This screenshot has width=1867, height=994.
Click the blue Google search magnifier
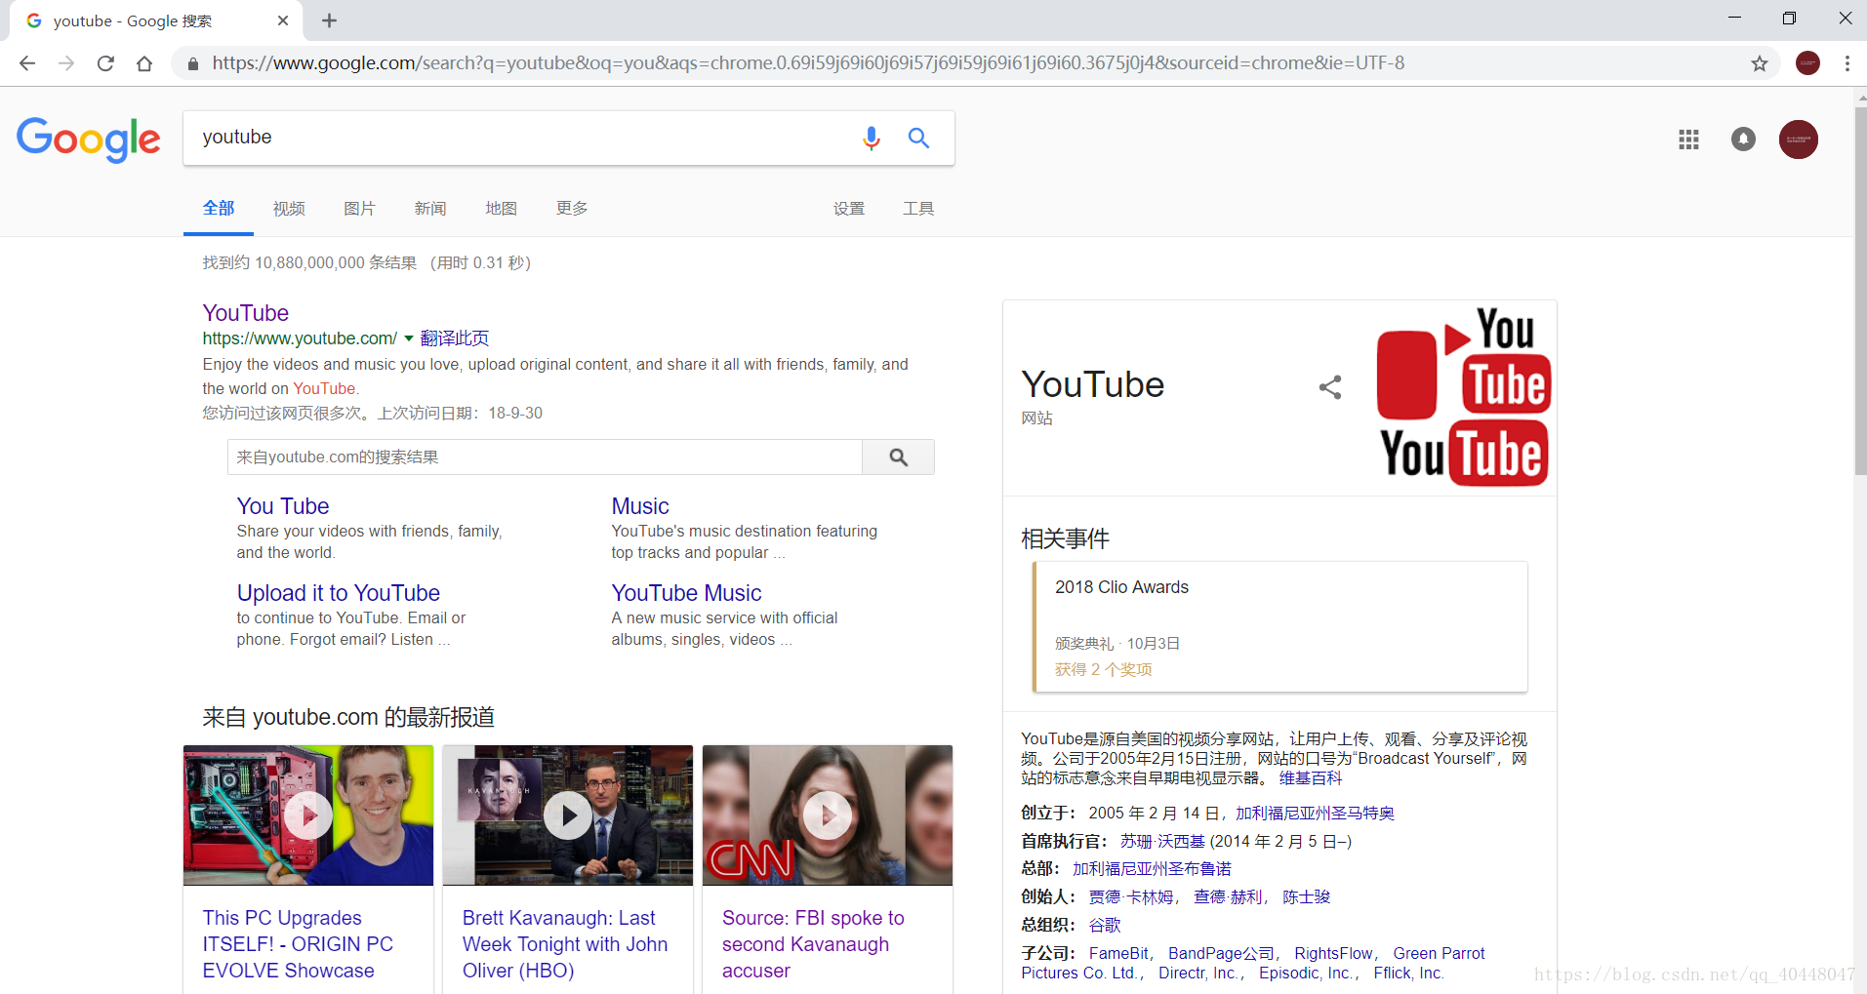point(918,138)
